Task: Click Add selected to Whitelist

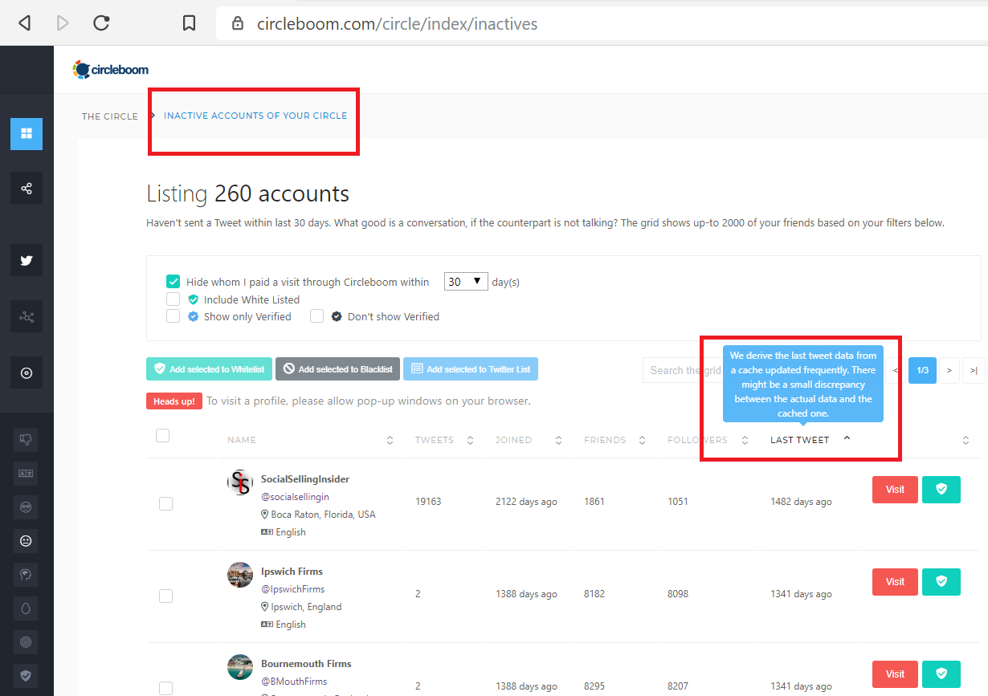Action: click(210, 369)
